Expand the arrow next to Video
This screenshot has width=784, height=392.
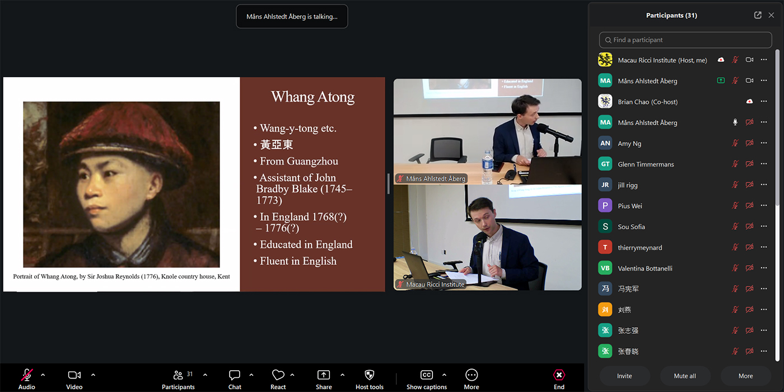tap(93, 375)
